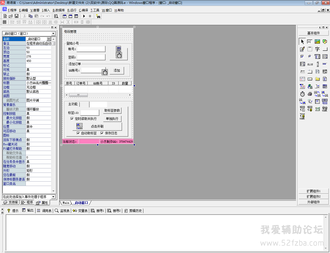The width and height of the screenshot is (330, 253).
Task: Select the timer (clock) component icon
Action: pyautogui.click(x=302, y=94)
